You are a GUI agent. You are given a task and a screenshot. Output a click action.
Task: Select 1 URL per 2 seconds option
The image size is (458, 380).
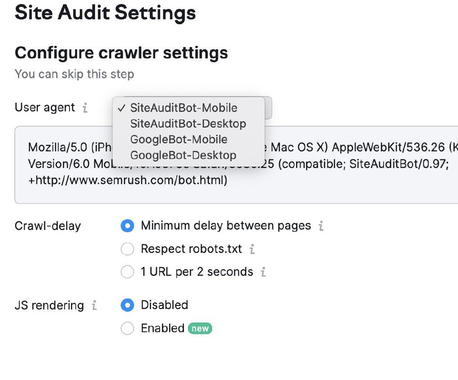pos(127,272)
